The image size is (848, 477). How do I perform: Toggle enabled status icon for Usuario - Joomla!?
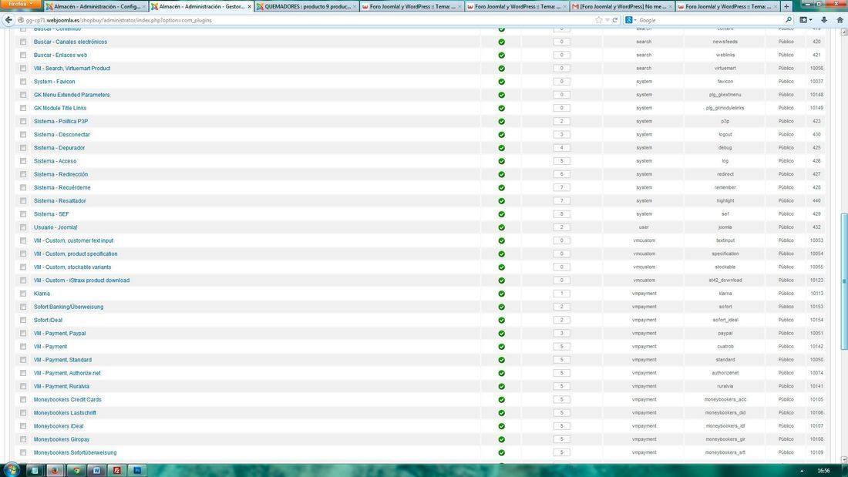[501, 227]
